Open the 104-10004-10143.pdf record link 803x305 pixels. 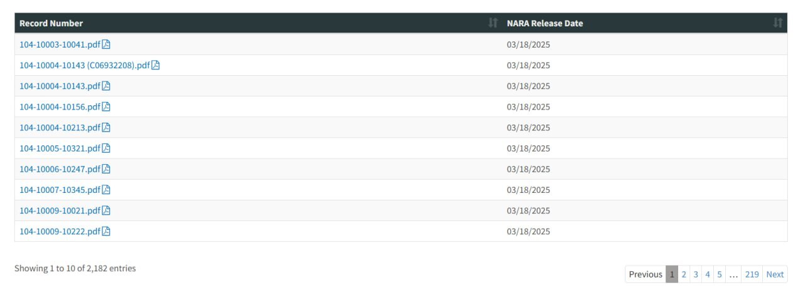click(x=60, y=86)
